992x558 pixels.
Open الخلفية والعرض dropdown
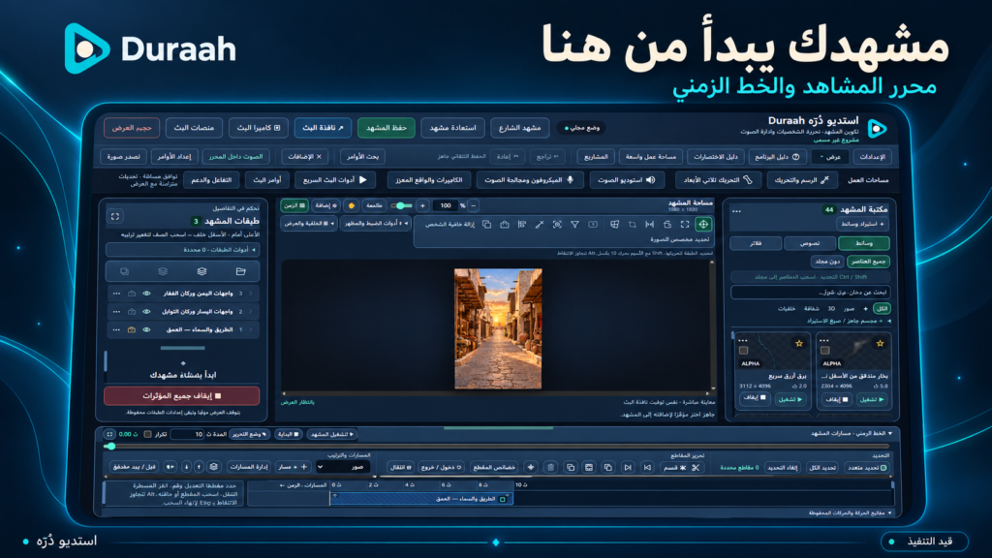(x=309, y=224)
